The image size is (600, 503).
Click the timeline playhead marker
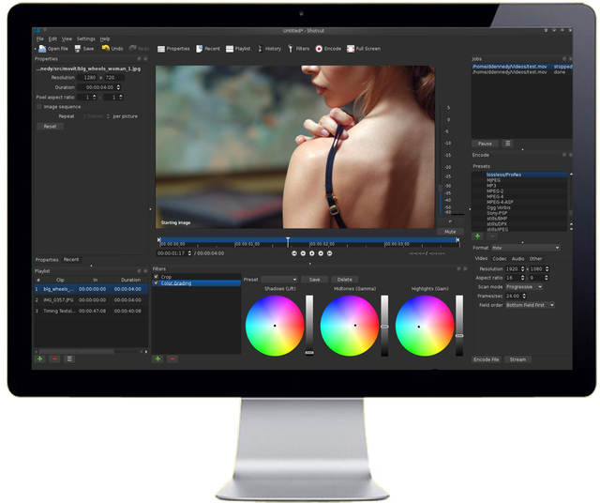(x=288, y=240)
